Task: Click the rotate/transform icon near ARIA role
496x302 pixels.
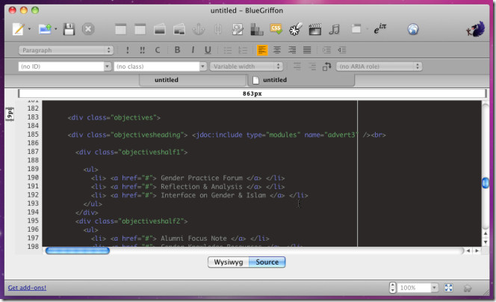Action: pos(326,67)
